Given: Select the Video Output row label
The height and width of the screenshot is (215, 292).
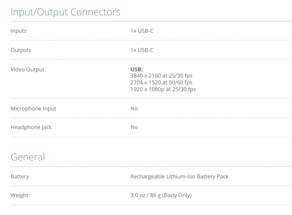Looking at the screenshot, I should [x=27, y=70].
